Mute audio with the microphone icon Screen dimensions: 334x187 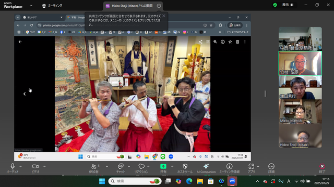(13, 166)
